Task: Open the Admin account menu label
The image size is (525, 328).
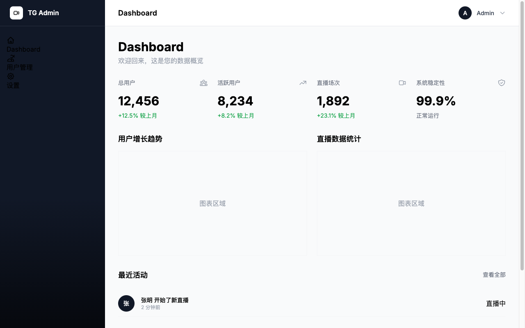Action: coord(485,13)
